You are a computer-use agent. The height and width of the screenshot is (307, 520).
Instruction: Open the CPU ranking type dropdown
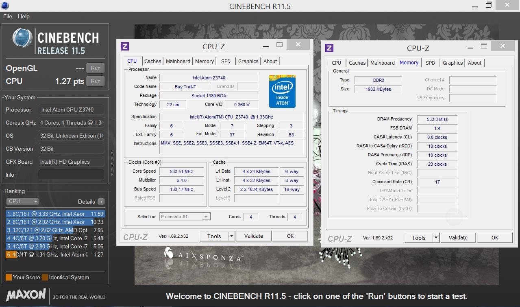23,202
